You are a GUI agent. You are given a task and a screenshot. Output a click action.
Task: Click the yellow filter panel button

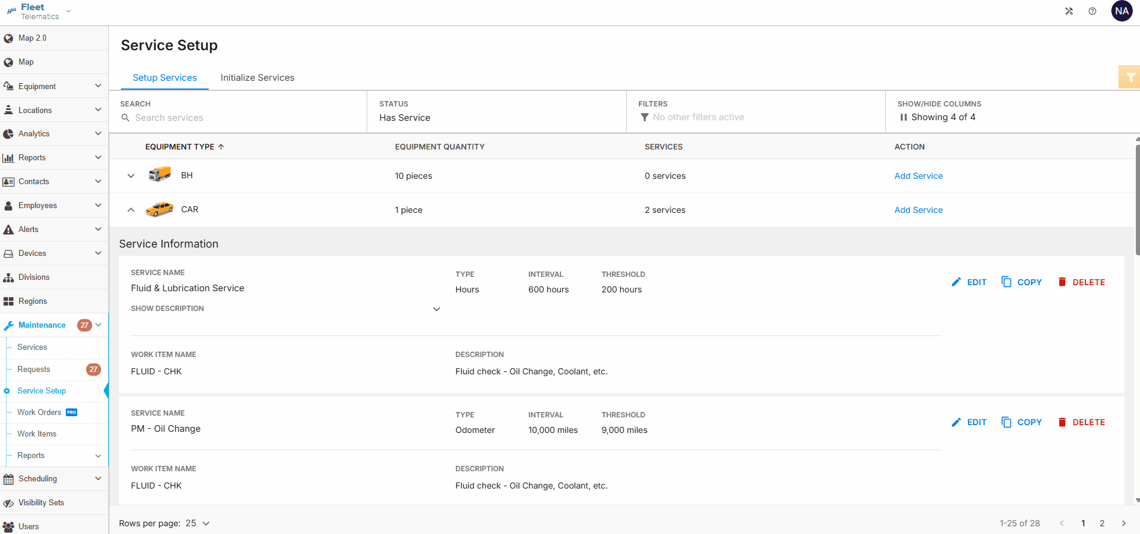point(1129,77)
